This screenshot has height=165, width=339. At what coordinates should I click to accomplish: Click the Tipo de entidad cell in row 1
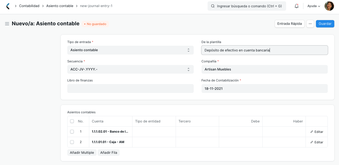pos(154,132)
